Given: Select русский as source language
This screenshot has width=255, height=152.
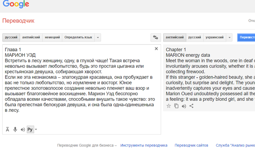Looking at the screenshot, I should coord(11,38).
